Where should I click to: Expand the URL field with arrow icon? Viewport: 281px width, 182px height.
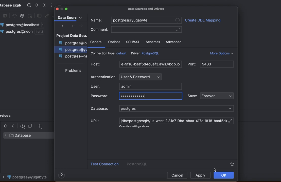[x=230, y=121]
